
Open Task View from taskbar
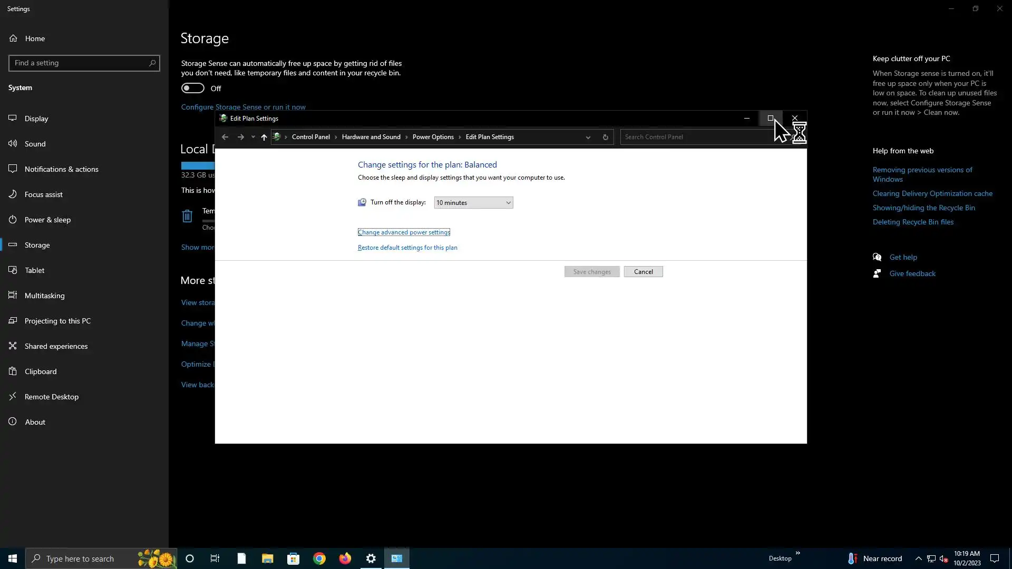[x=215, y=558]
